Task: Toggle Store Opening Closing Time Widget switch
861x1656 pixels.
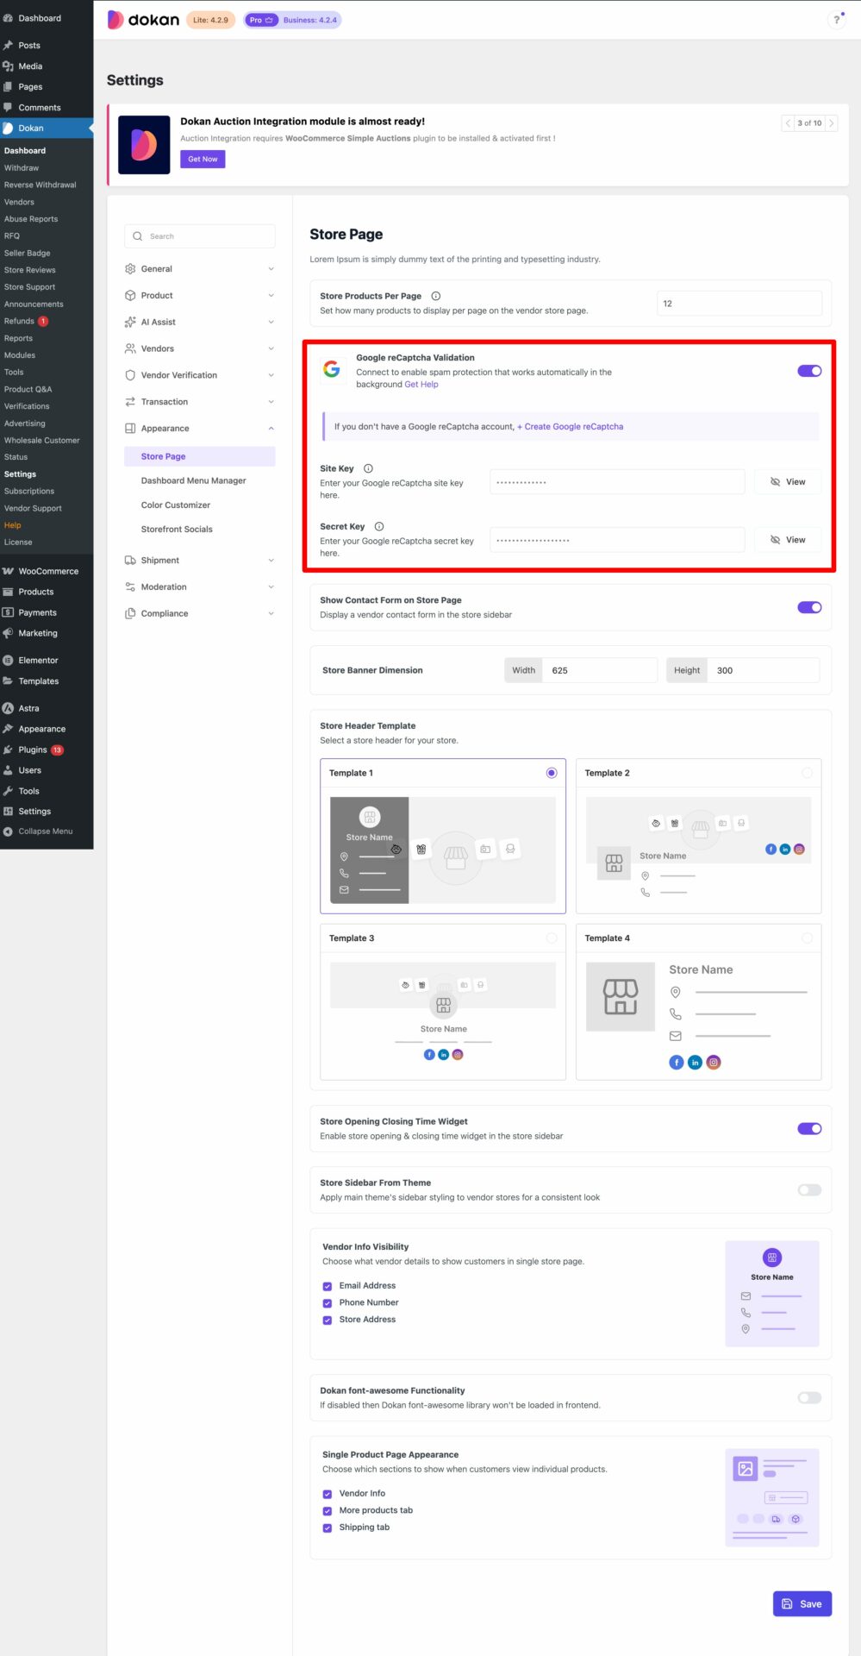Action: click(x=809, y=1129)
